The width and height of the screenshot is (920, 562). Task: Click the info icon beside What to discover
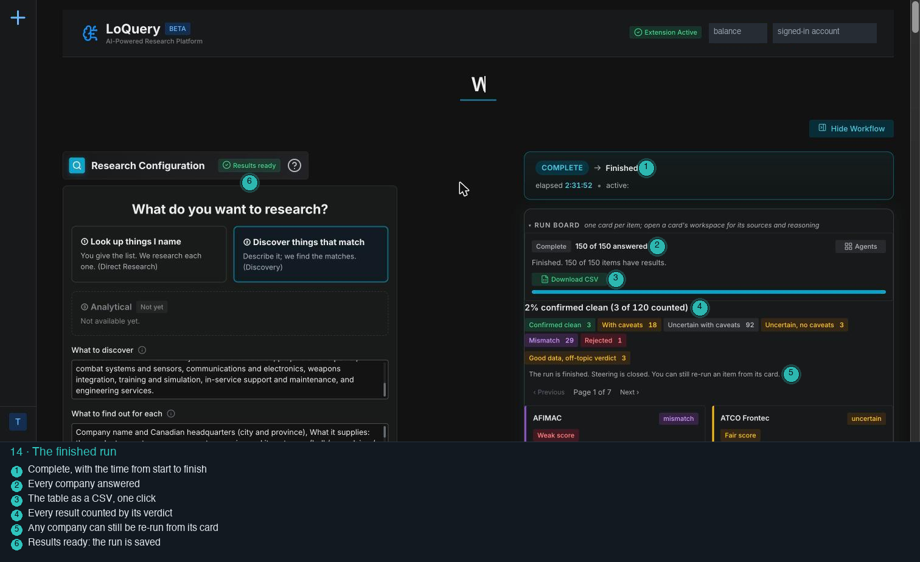142,350
